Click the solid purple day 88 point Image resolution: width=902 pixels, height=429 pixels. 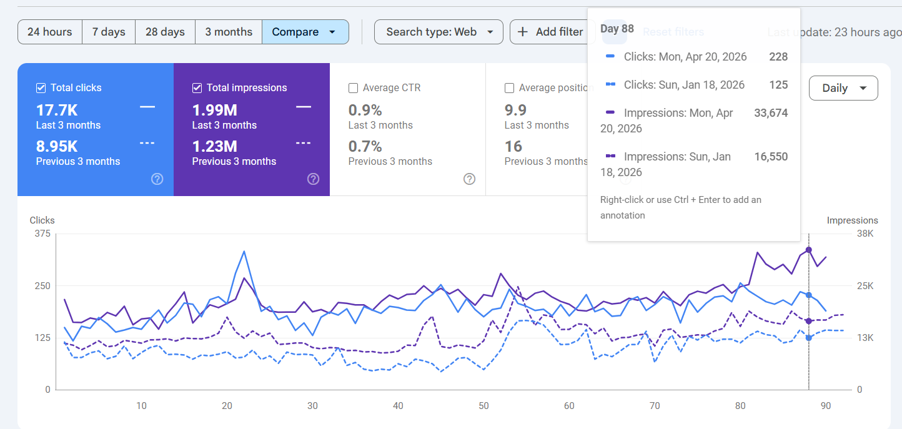[x=809, y=250]
